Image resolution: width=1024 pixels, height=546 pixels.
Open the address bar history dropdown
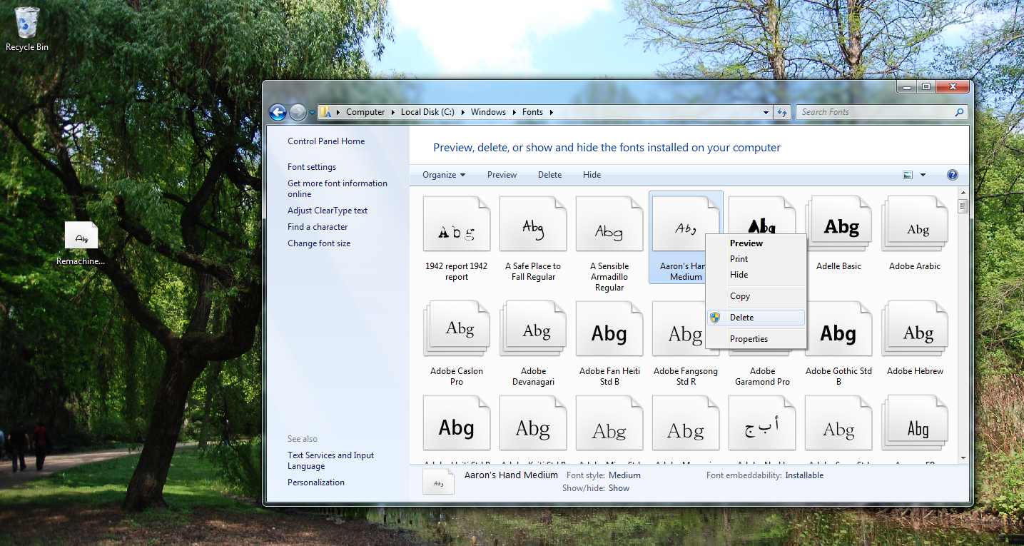(766, 112)
